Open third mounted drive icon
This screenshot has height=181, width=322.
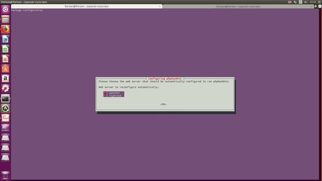(6, 157)
